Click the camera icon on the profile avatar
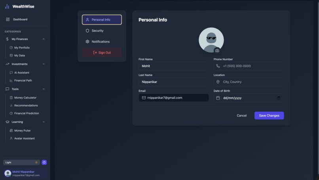This screenshot has width=319, height=180. [217, 51]
